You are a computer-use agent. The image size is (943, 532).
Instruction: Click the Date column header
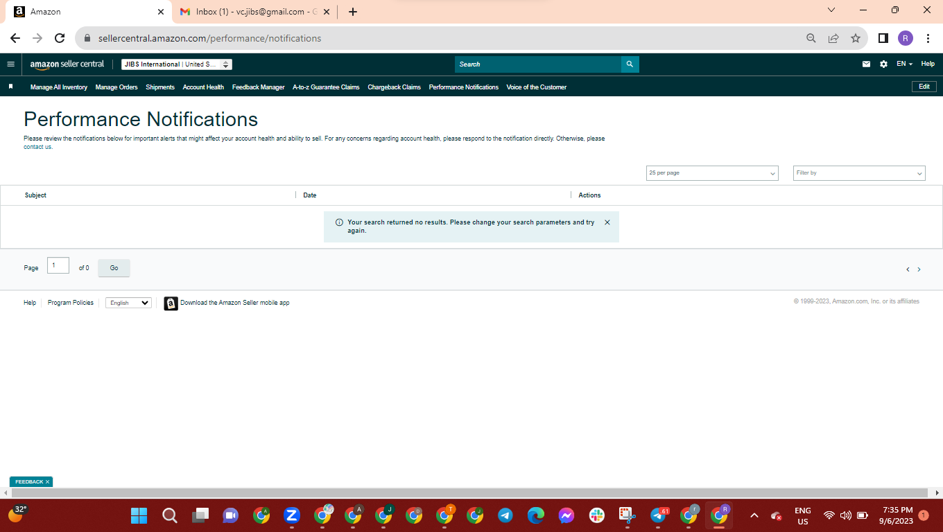(310, 195)
